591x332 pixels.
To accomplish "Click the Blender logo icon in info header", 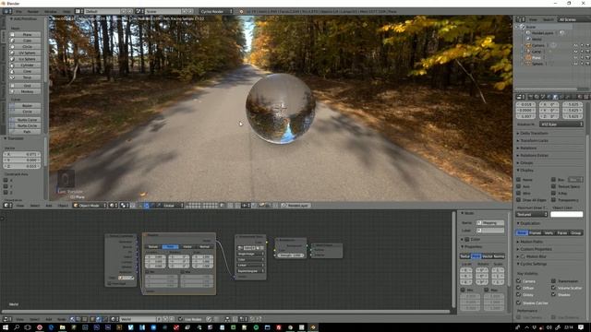I will pos(241,11).
